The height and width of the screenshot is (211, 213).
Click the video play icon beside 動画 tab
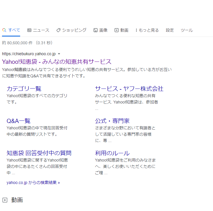pyautogui.click(x=116, y=30)
